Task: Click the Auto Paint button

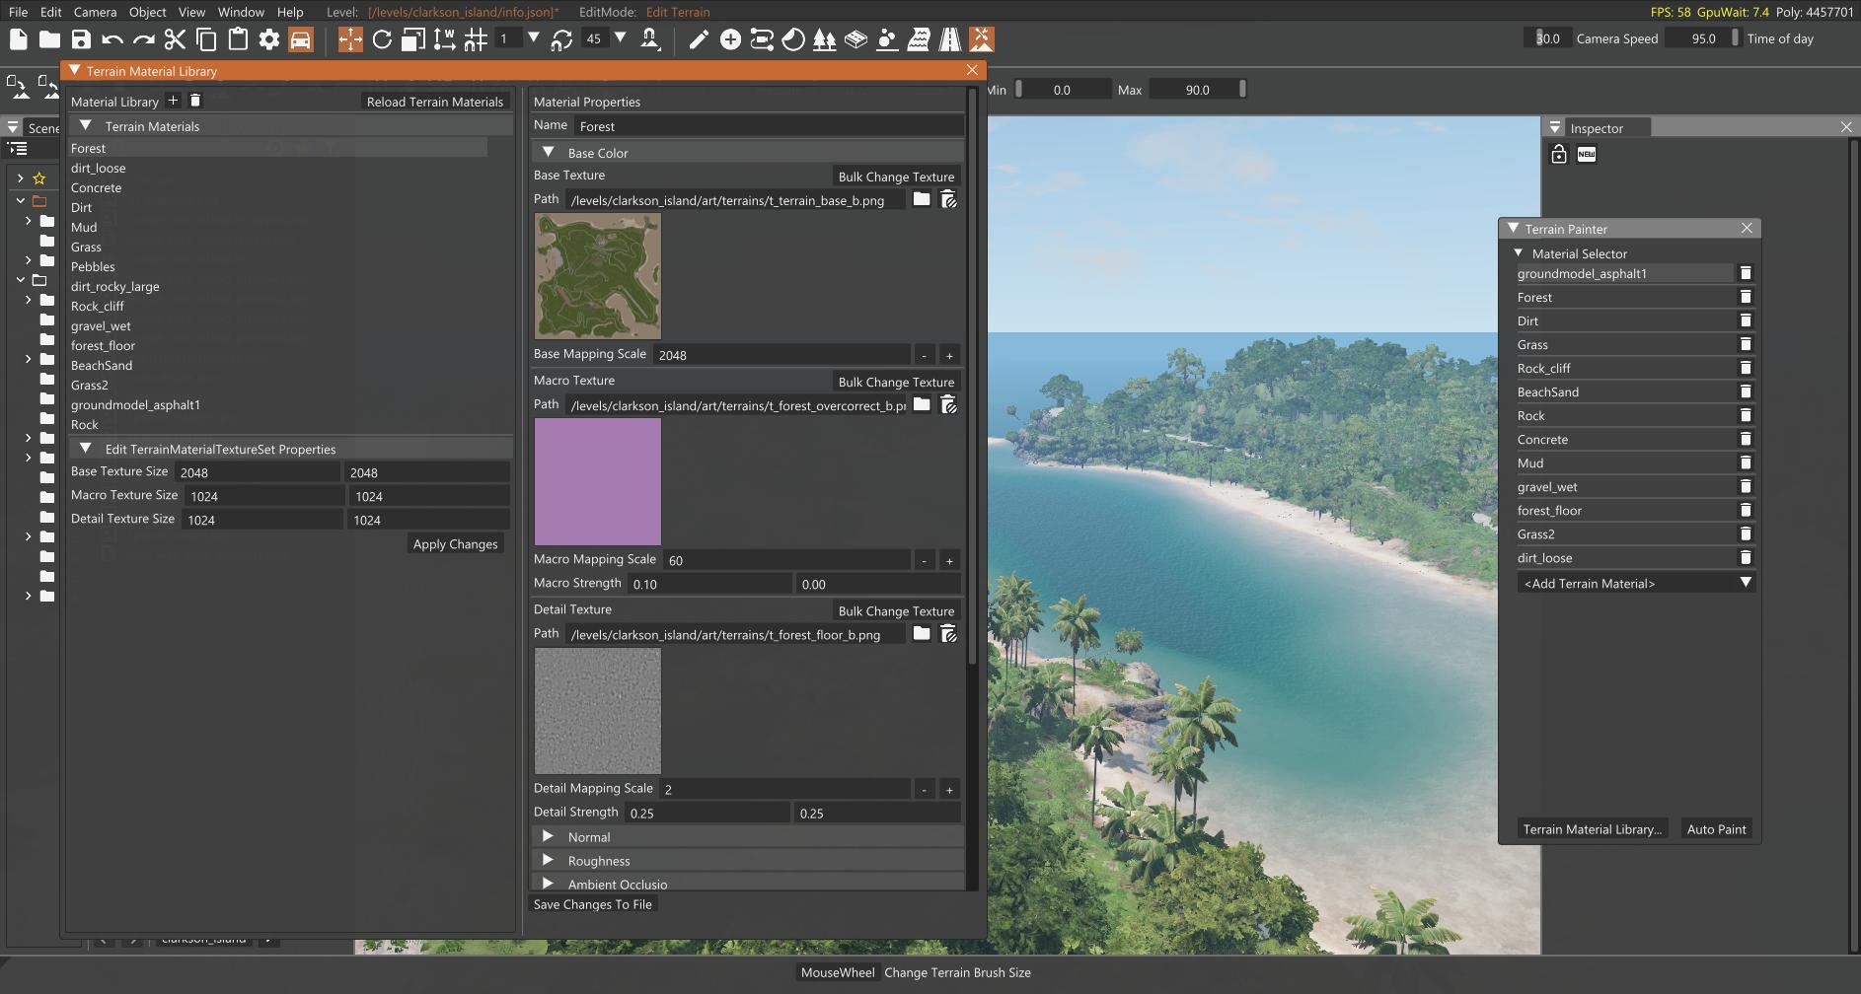Action: (x=1716, y=829)
